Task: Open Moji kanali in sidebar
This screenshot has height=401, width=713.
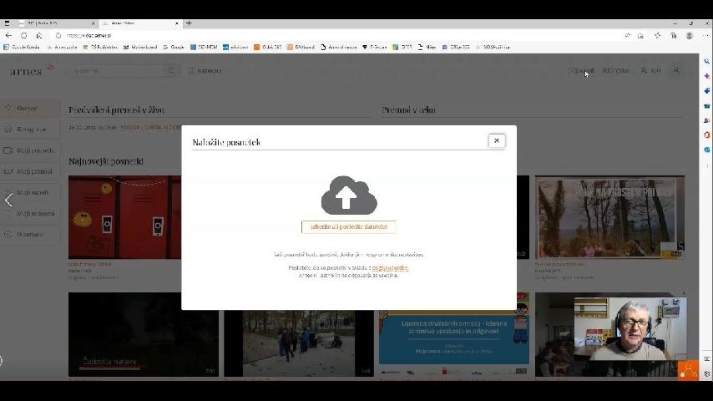Action: click(x=33, y=192)
